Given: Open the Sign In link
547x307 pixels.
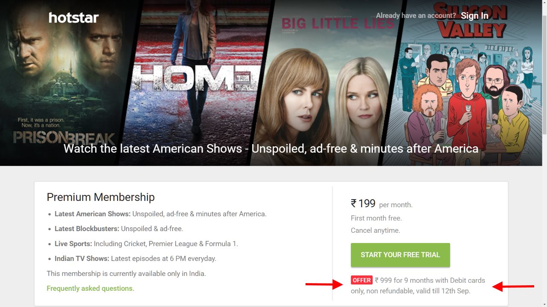Looking at the screenshot, I should click(x=474, y=16).
